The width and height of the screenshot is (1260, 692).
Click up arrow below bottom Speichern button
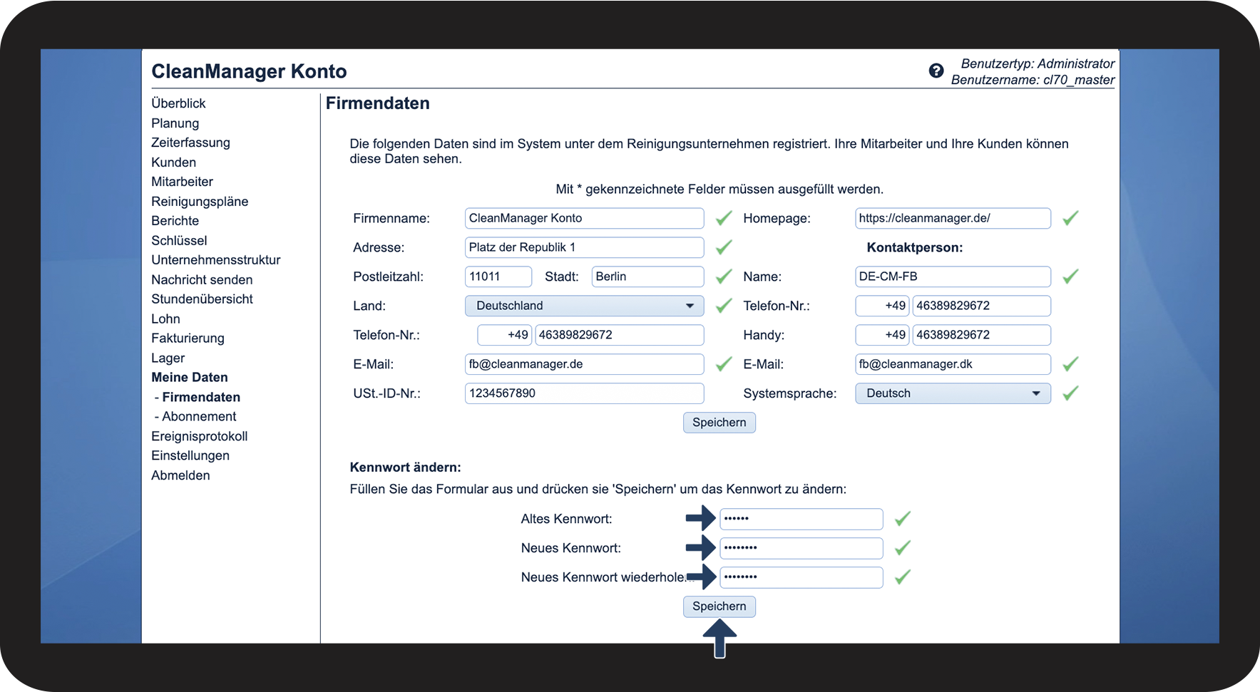[719, 638]
